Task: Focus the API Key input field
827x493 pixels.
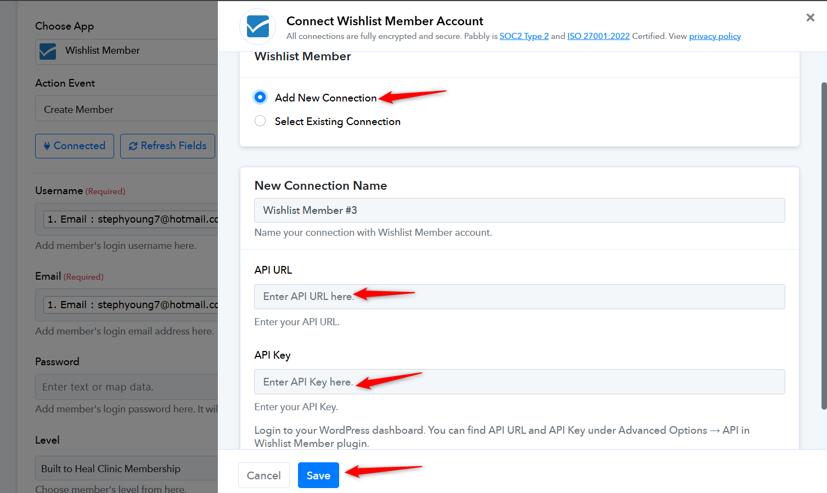Action: pos(519,382)
